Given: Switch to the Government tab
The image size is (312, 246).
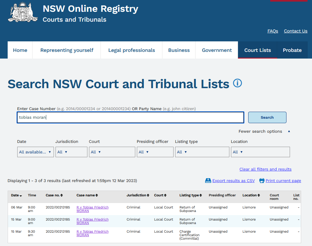Looking at the screenshot, I should tap(217, 50).
